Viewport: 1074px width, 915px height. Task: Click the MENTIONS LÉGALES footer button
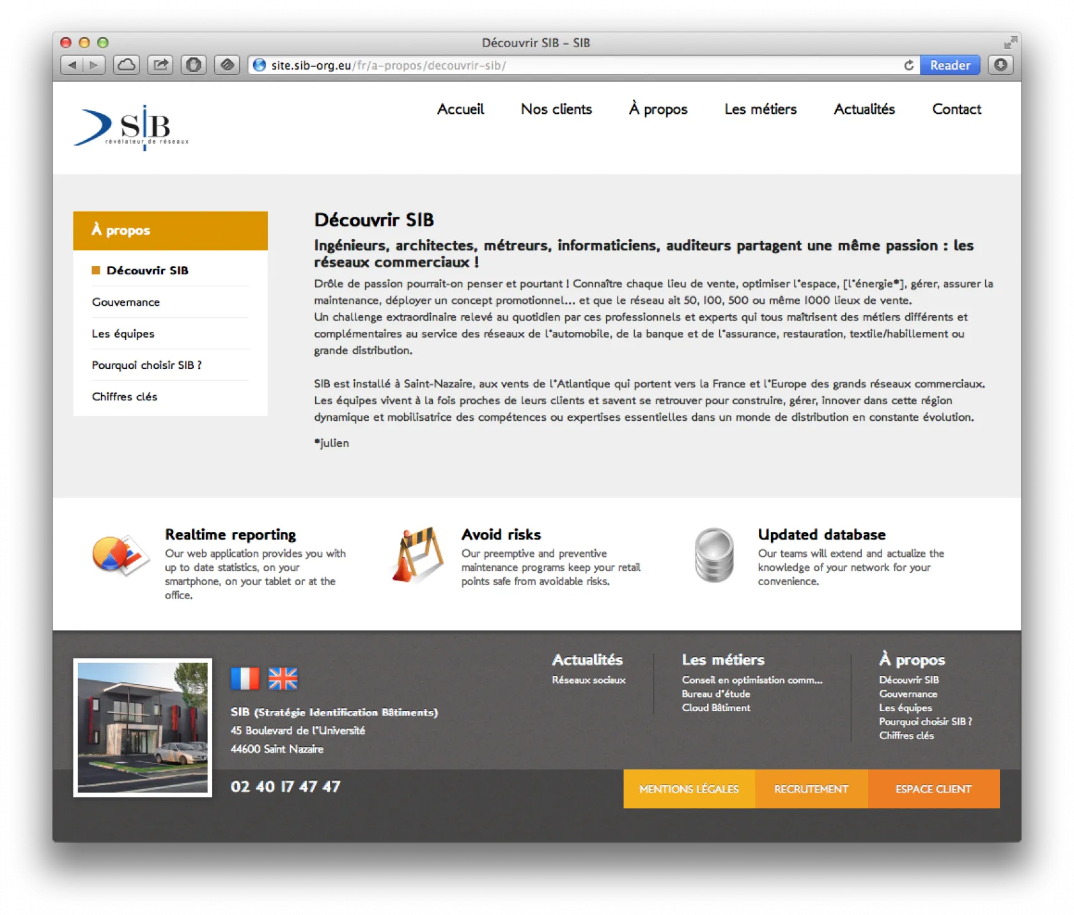point(689,789)
